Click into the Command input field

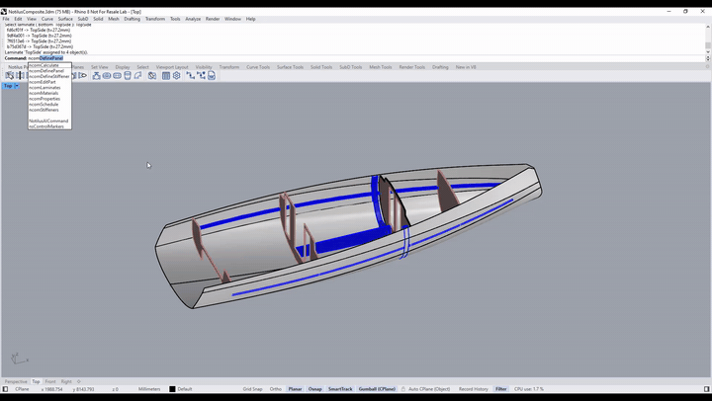click(366, 58)
